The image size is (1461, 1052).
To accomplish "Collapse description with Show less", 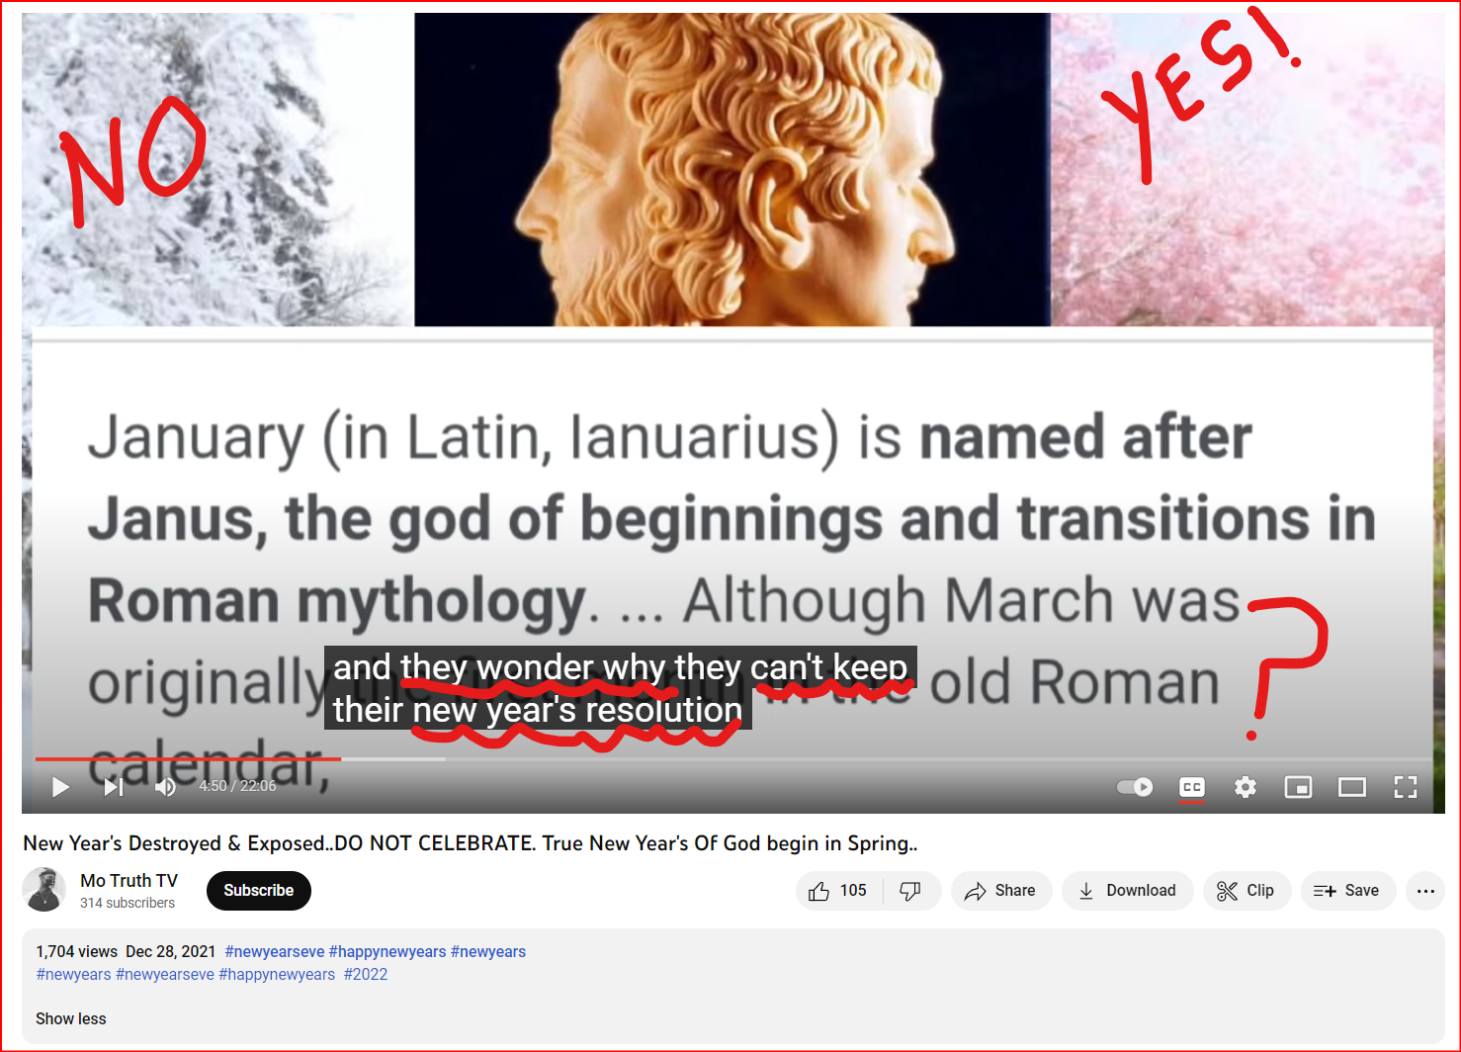I will click(71, 1018).
